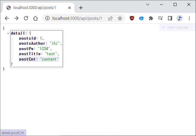Open the tab search dropdown
Viewport: 196px width, 136px height.
click(x=148, y=5)
